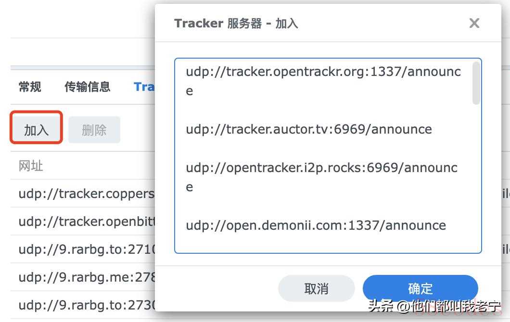Click the greyed 删除 delete button
Screen dimensions: 510x322
(x=94, y=130)
